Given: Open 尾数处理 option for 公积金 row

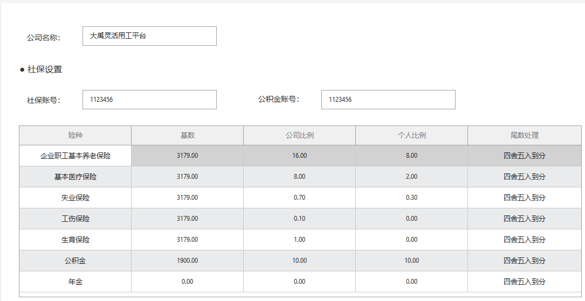Looking at the screenshot, I should [x=524, y=261].
